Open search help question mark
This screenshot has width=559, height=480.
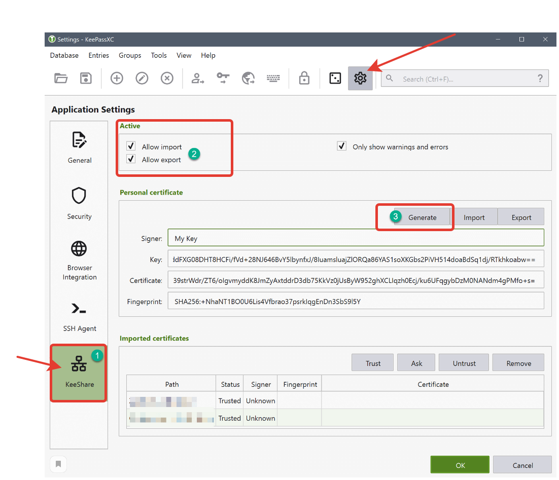(x=540, y=79)
